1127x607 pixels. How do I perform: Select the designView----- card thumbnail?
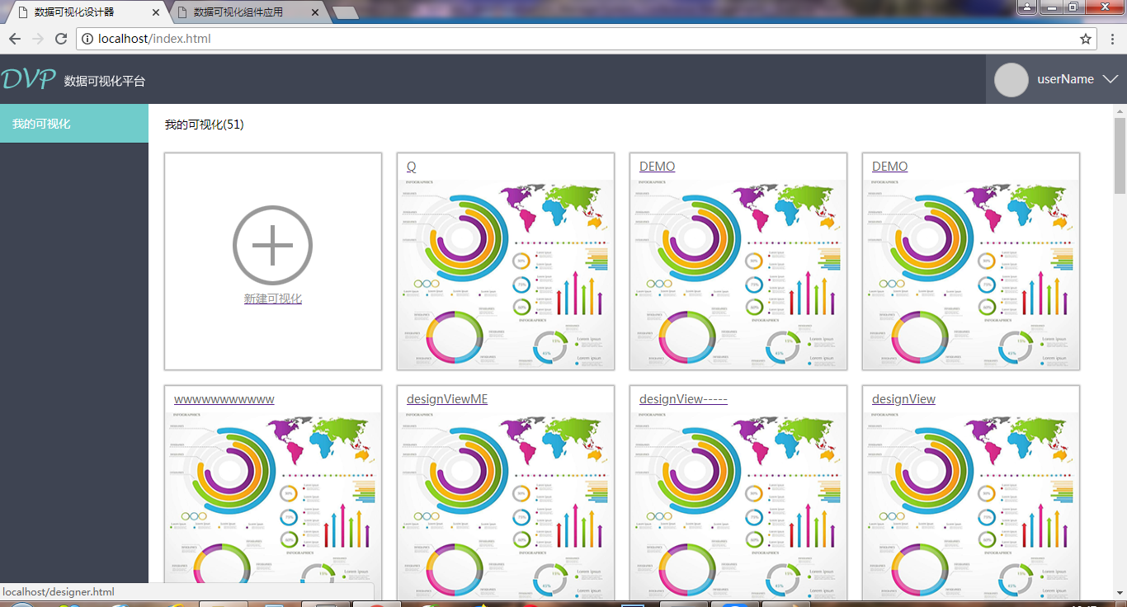[738, 506]
